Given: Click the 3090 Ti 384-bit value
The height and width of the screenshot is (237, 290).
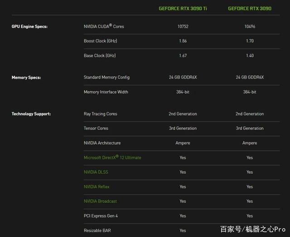Looking at the screenshot, I should [183, 92].
